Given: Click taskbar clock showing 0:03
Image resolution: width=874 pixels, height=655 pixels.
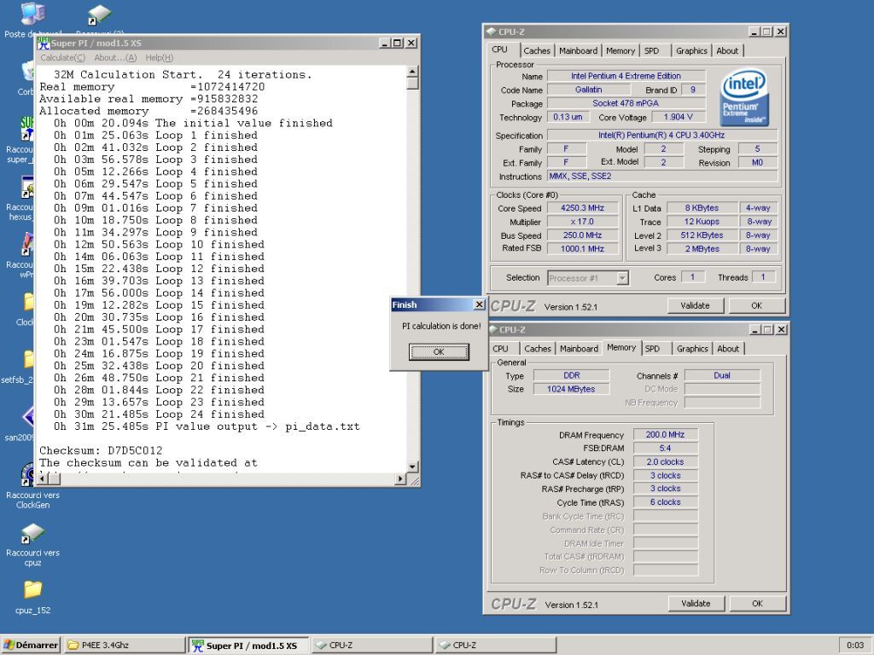Looking at the screenshot, I should 855,645.
